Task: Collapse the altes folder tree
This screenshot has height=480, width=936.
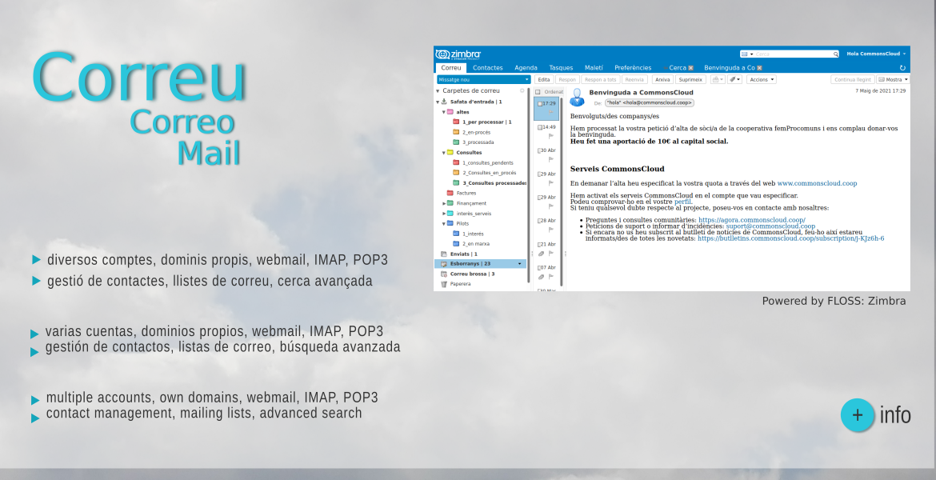Action: 443,112
